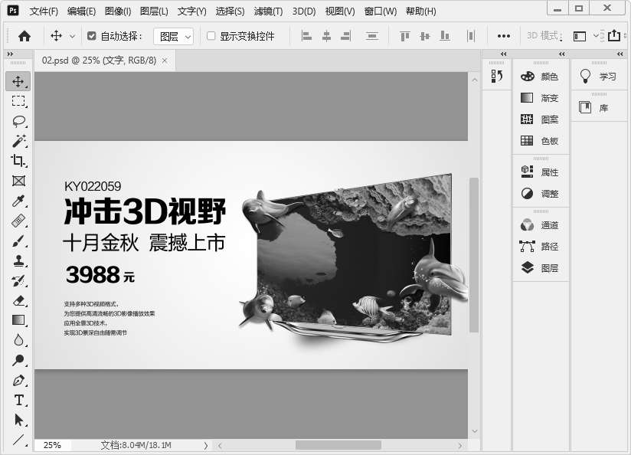Select the Magic Wand tool
The height and width of the screenshot is (455, 631).
(x=18, y=141)
